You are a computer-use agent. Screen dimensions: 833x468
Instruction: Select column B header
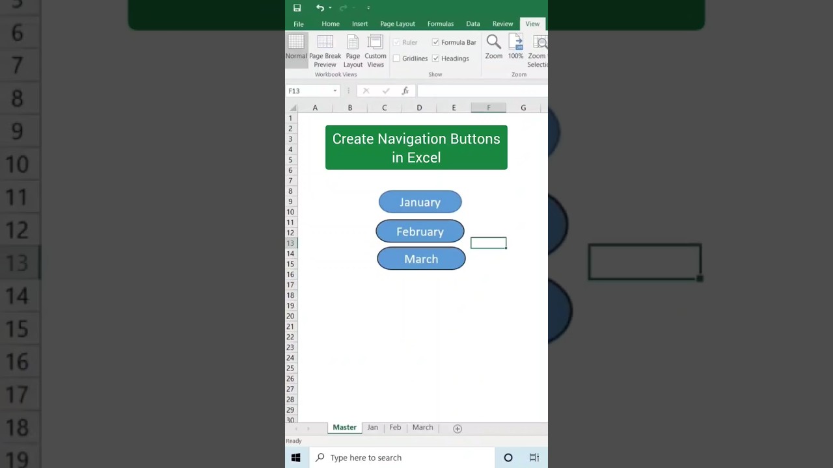pos(350,108)
